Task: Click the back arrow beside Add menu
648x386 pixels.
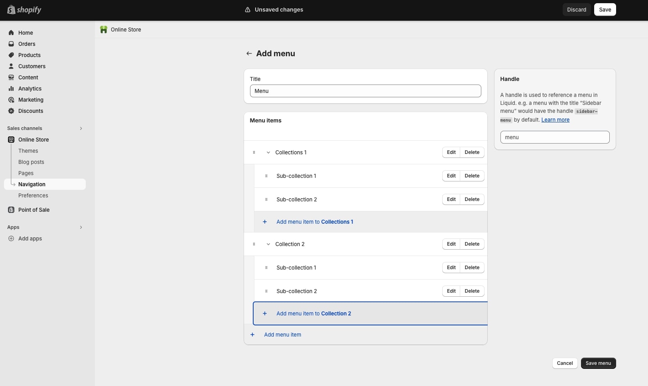Action: click(249, 53)
